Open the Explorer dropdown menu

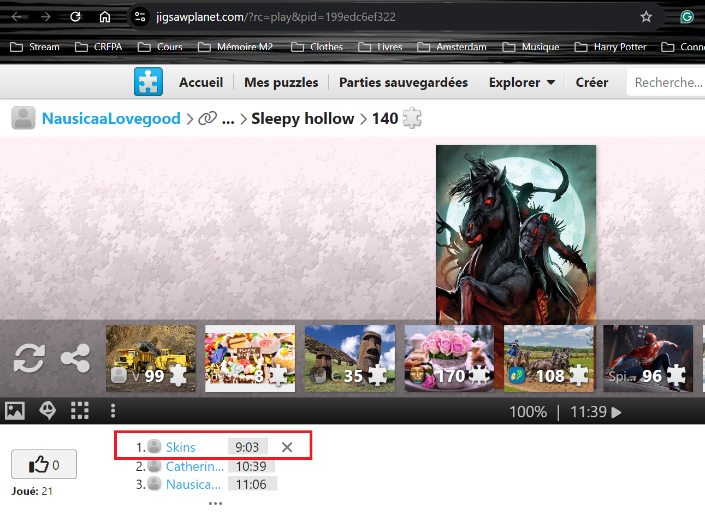[522, 82]
